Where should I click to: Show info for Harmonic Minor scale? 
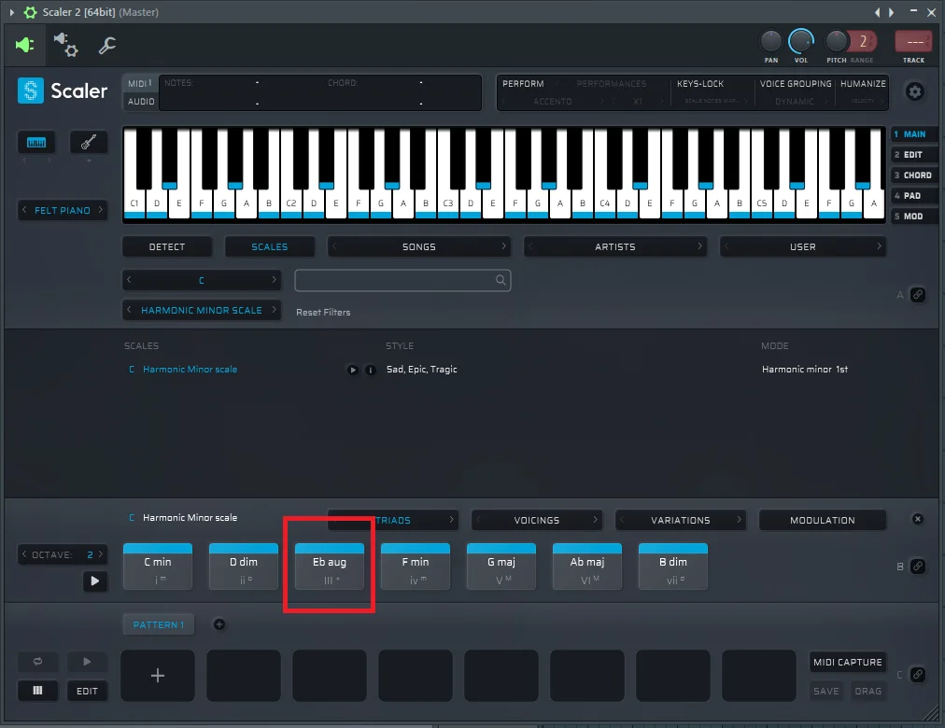[x=371, y=370]
